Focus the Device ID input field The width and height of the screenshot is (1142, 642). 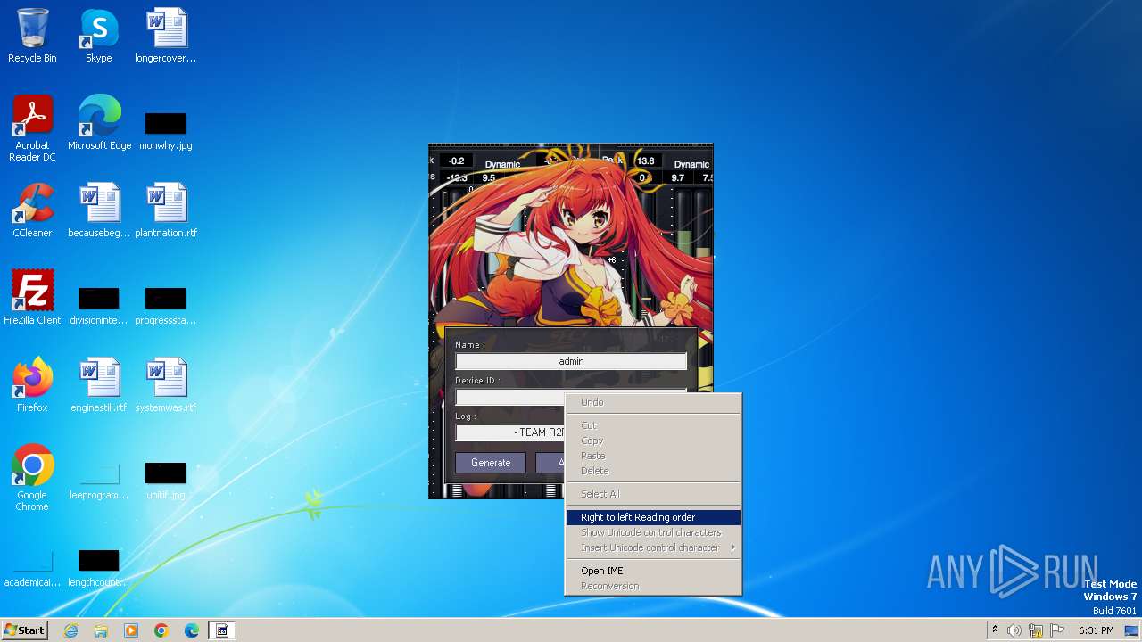point(510,397)
